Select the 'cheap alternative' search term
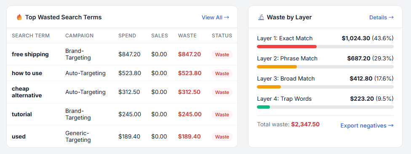Viewport: 411px width, 154px height. pos(27,92)
